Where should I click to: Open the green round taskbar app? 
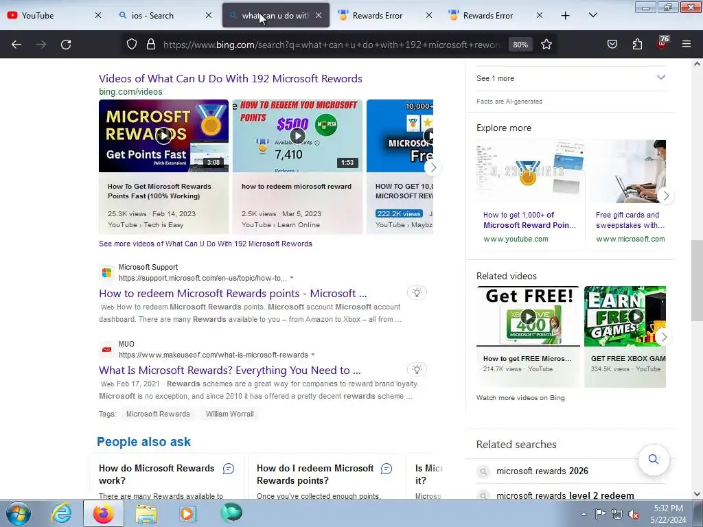[231, 513]
